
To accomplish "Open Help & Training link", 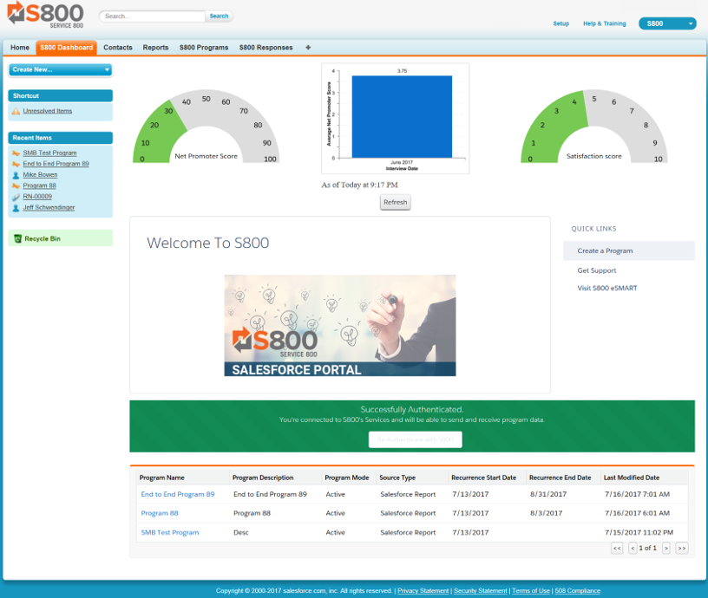I will pyautogui.click(x=604, y=23).
